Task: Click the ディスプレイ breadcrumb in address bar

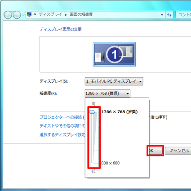Action: (50, 14)
